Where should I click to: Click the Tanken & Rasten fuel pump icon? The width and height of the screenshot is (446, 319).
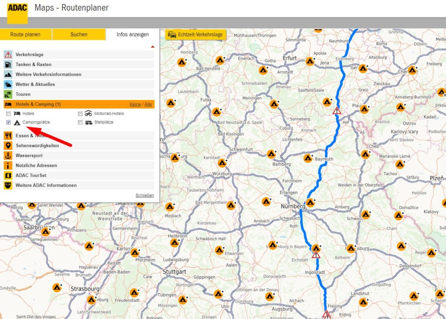(8, 64)
